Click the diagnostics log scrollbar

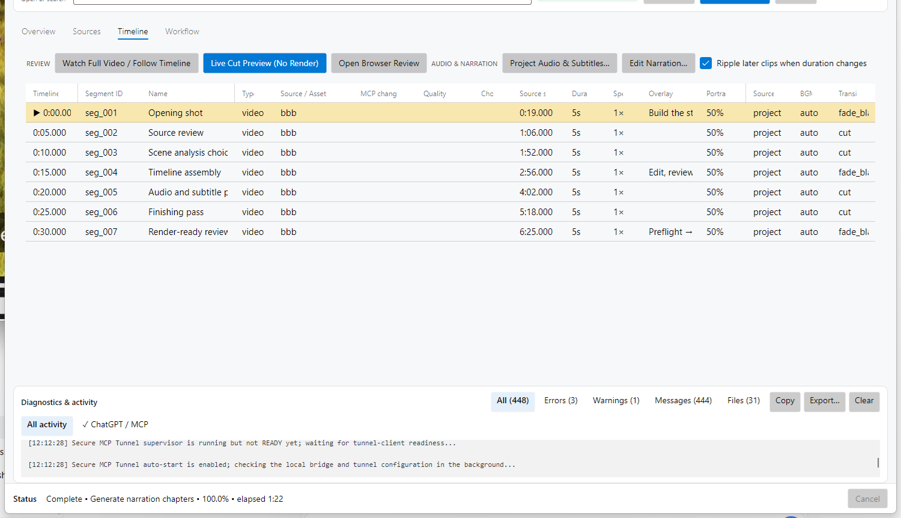[x=878, y=463]
